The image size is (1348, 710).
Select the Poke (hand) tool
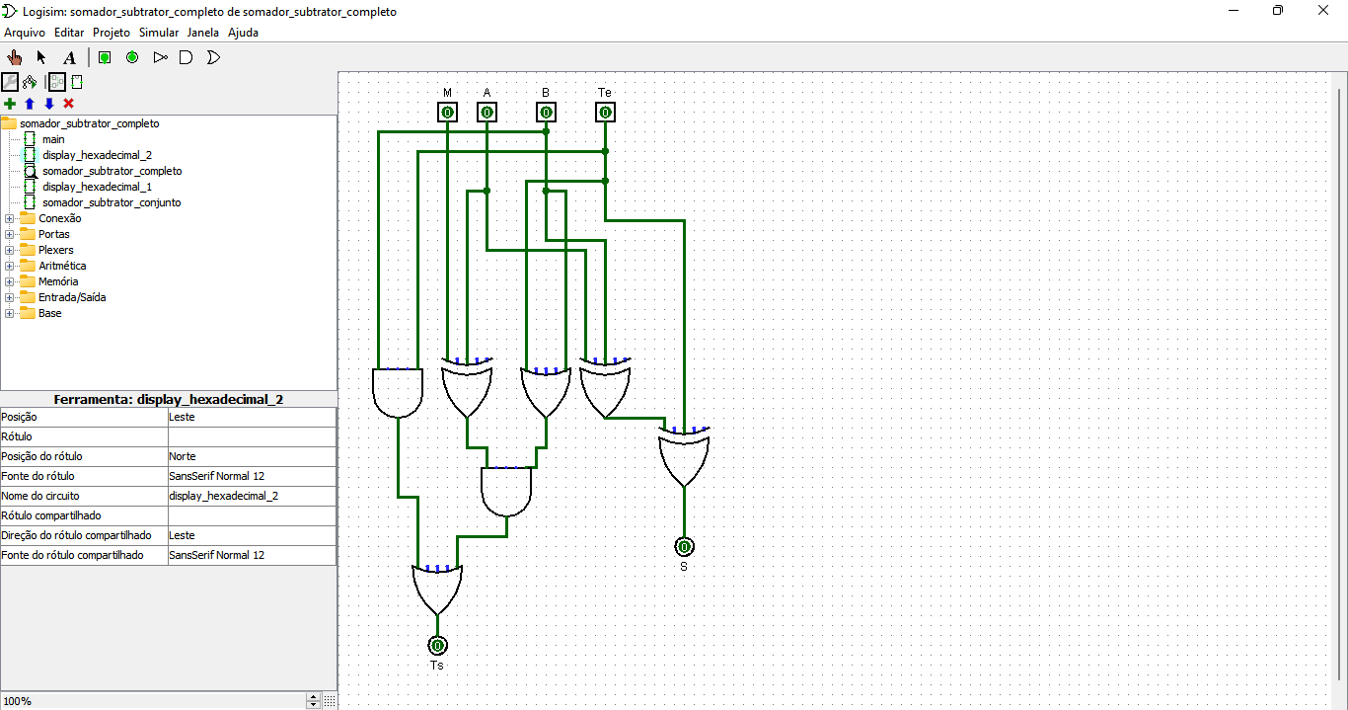[14, 57]
